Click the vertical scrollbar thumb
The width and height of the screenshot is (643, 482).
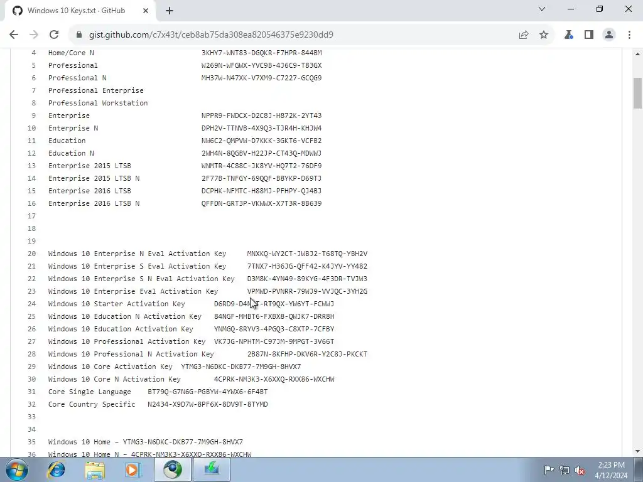pos(638,93)
